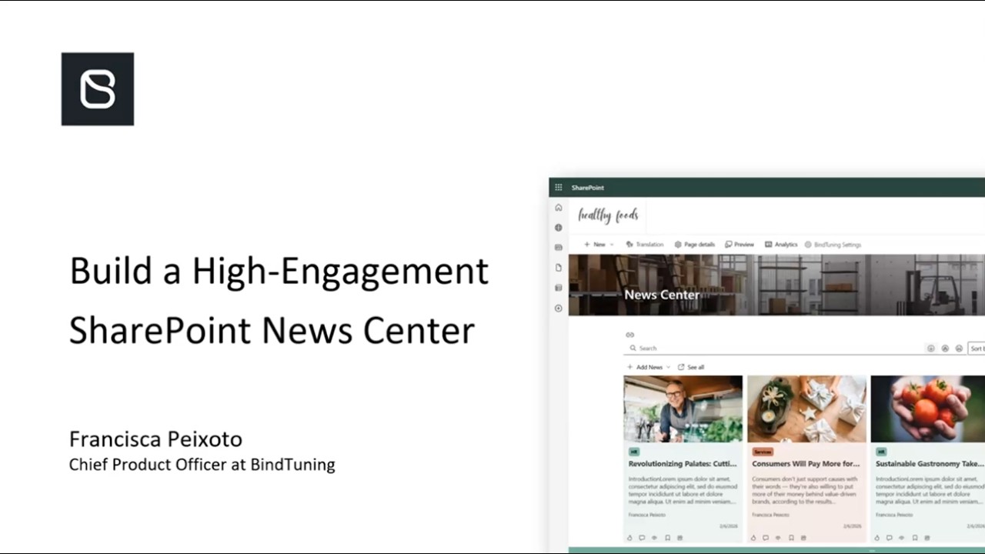Click the SharePoint label in the top bar

pyautogui.click(x=587, y=188)
